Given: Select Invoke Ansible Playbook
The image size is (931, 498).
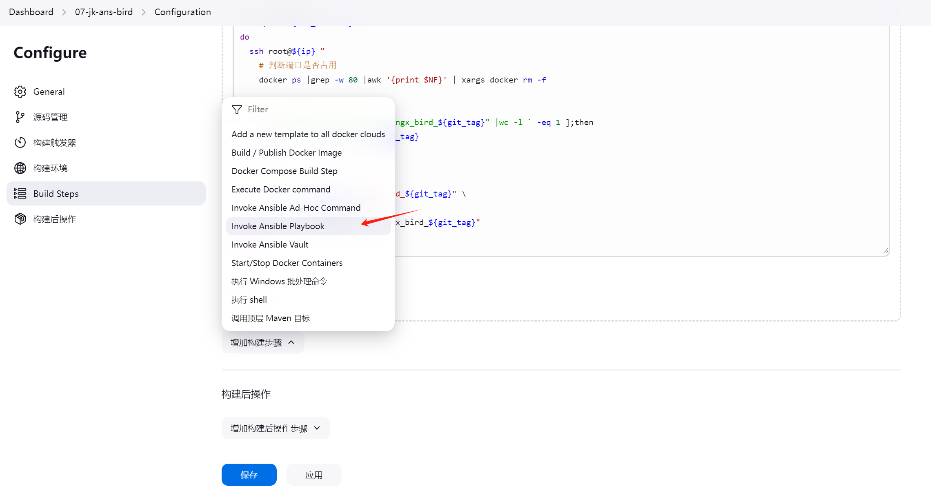Looking at the screenshot, I should coord(308,226).
